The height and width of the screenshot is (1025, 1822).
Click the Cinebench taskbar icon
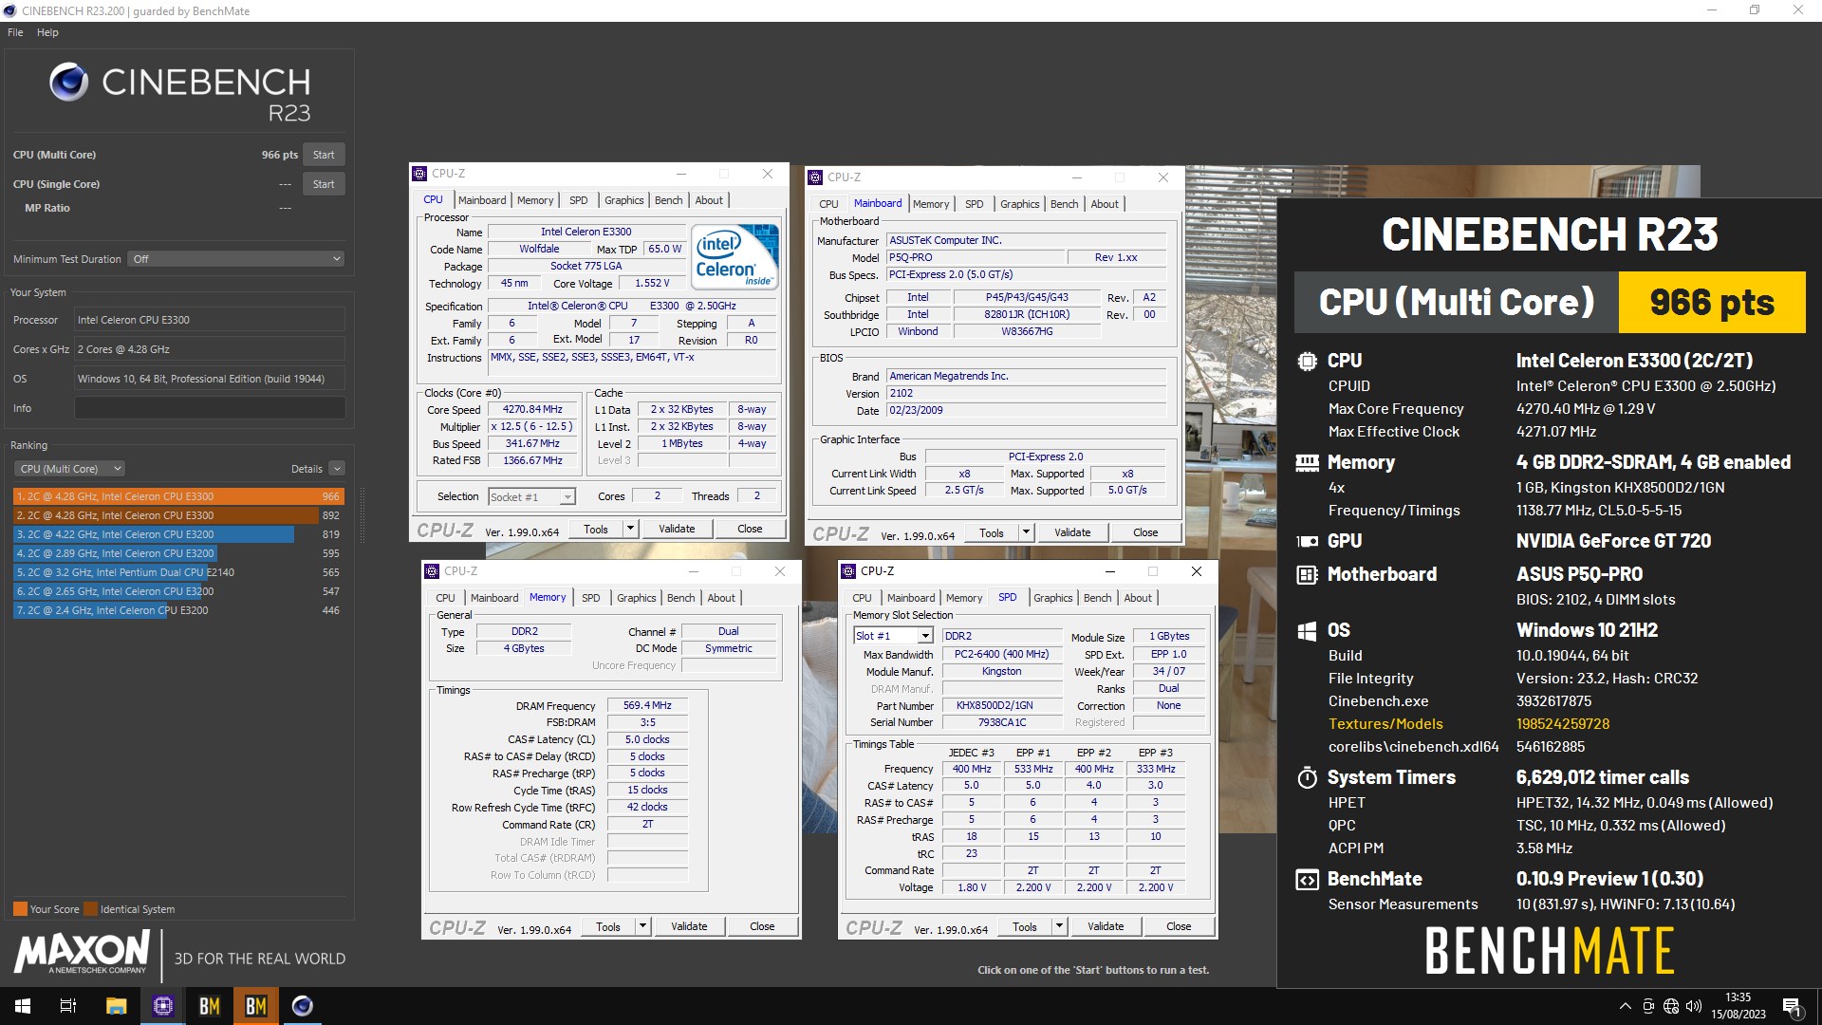[x=302, y=1006]
